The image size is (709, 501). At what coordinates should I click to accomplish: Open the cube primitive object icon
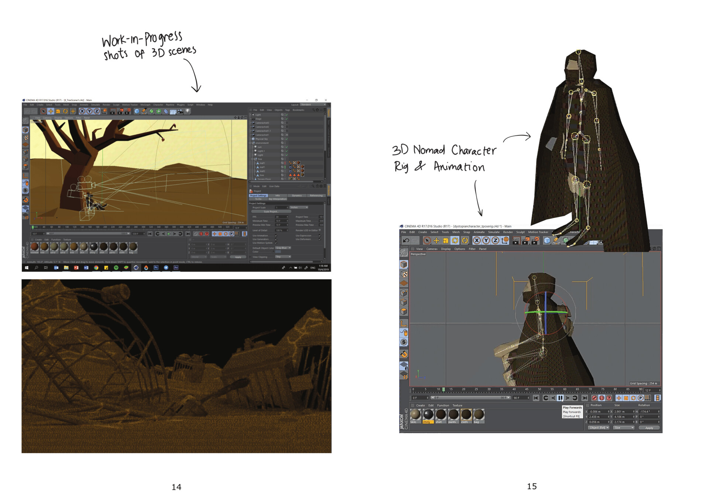[136, 111]
